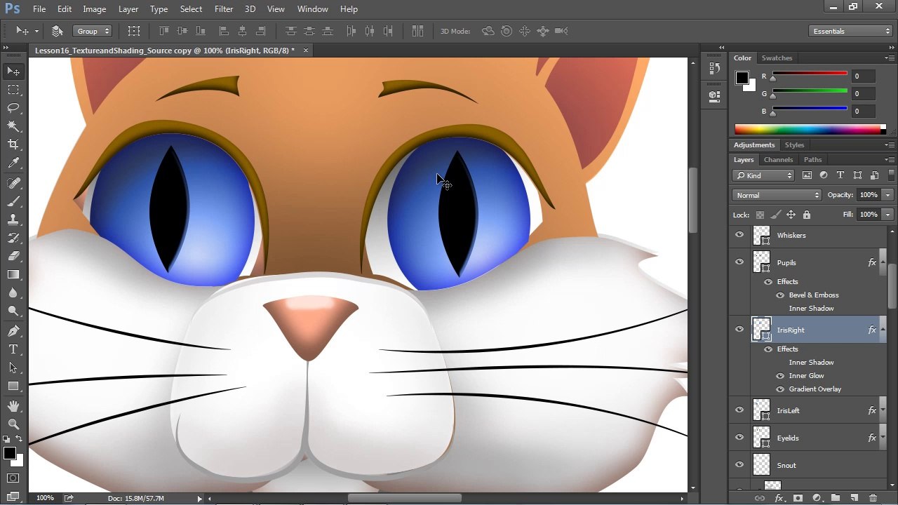Select the Rectangle shape tool
This screenshot has width=898, height=505.
point(13,386)
